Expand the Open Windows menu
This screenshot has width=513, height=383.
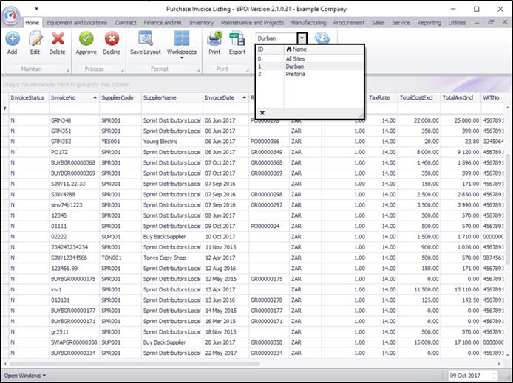pos(24,376)
